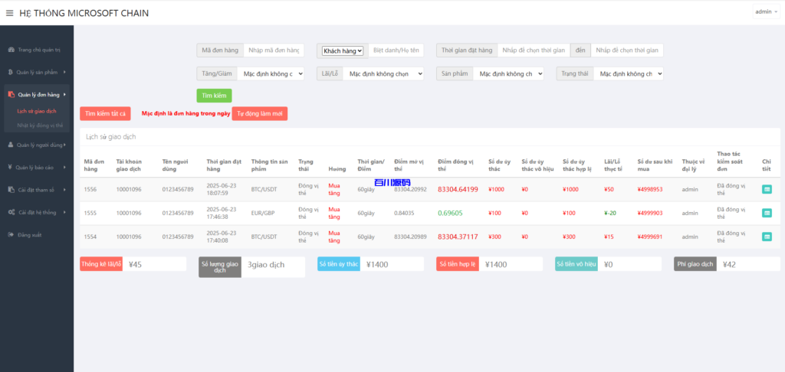Focus the Biệt danh/Họ tên input
The width and height of the screenshot is (785, 372).
(396, 51)
